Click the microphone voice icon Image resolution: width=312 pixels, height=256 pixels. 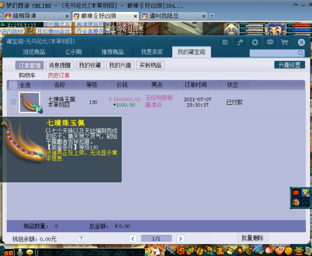pos(20,252)
